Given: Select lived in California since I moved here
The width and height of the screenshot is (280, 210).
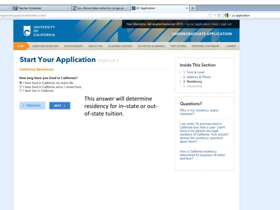Looking at the screenshot, I should [21, 87].
